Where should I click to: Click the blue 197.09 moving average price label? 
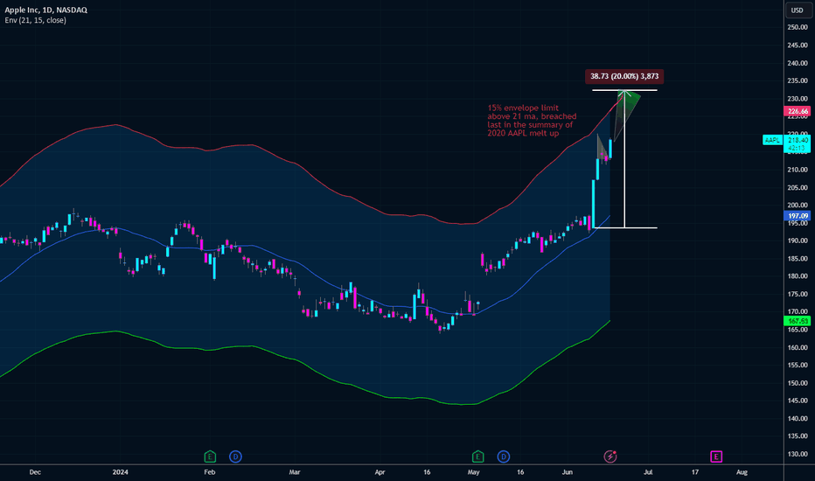tap(798, 216)
